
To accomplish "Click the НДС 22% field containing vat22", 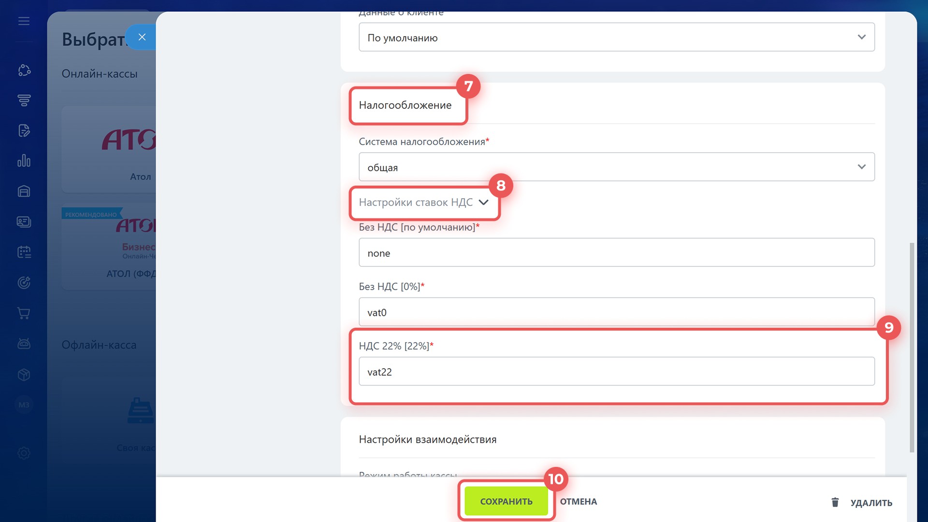I will pyautogui.click(x=616, y=372).
